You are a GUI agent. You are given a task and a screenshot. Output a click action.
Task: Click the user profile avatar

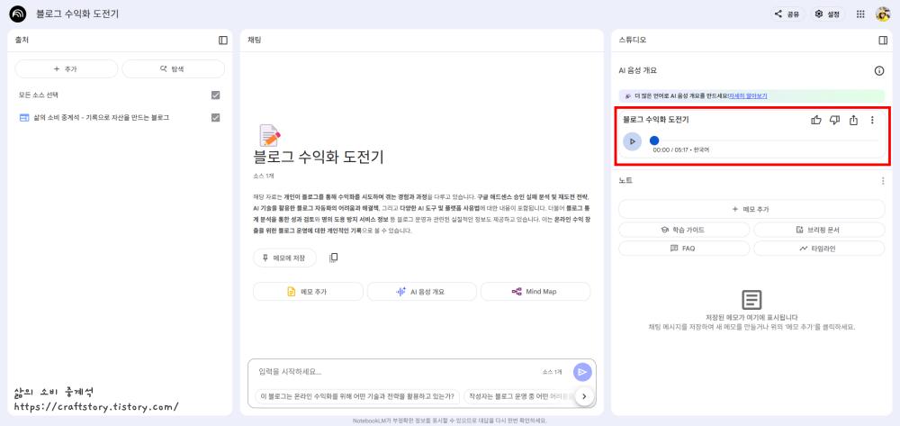883,14
